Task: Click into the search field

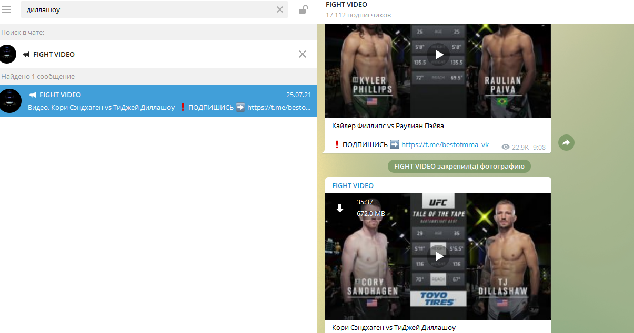Action: (147, 9)
